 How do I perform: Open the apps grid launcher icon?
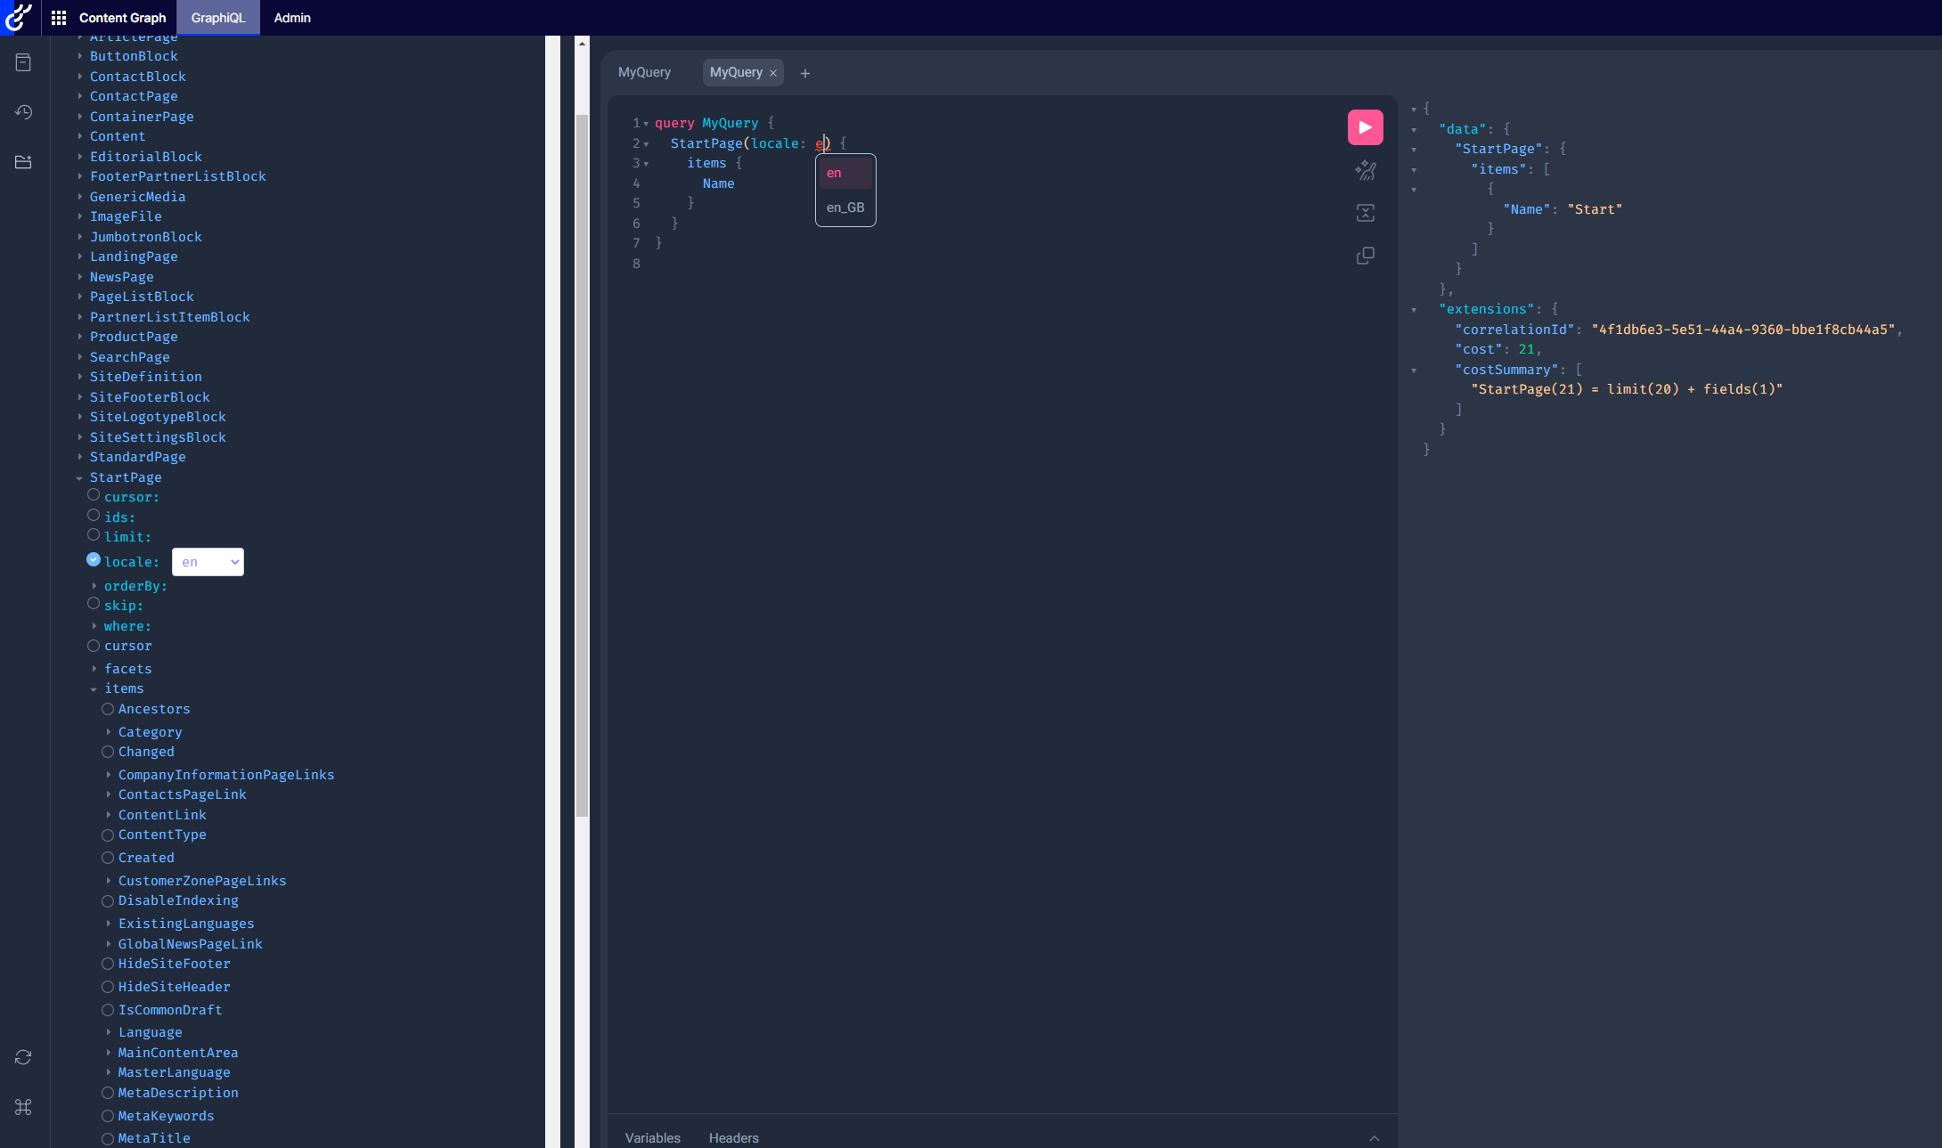(x=59, y=18)
